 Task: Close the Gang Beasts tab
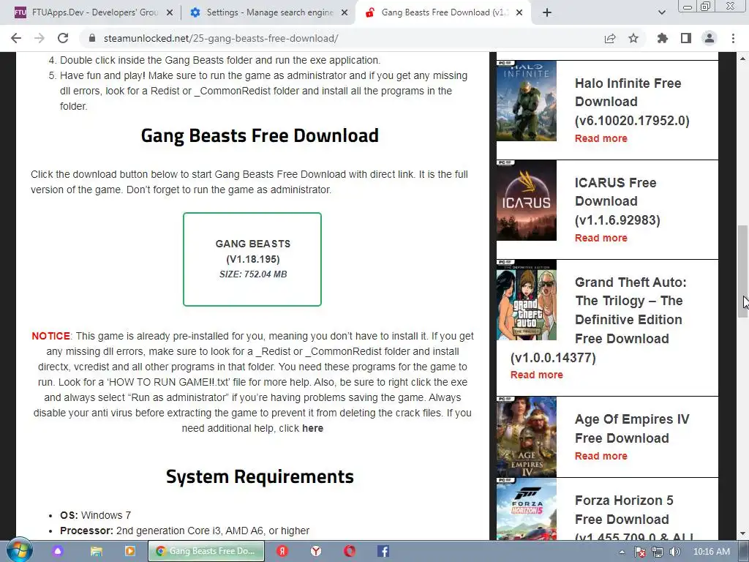click(x=520, y=13)
